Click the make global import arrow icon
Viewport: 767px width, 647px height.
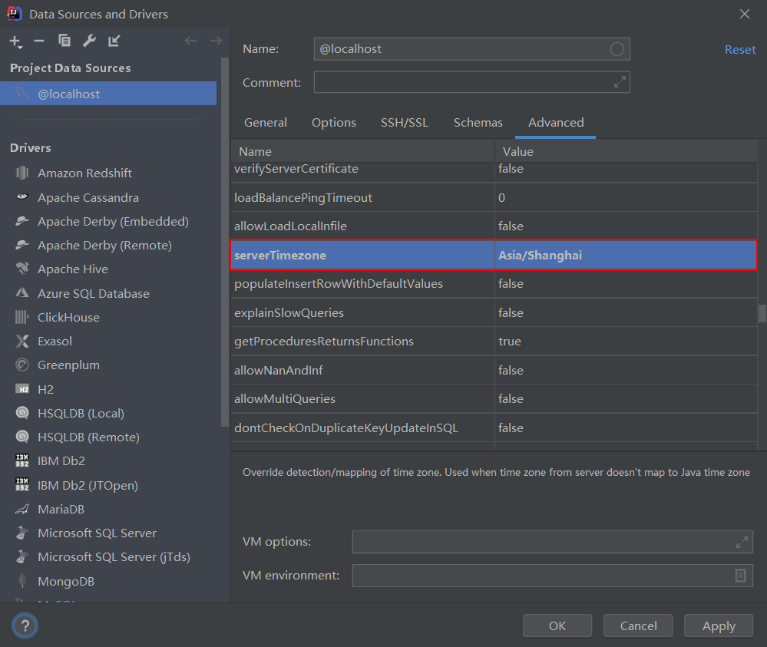coord(114,41)
